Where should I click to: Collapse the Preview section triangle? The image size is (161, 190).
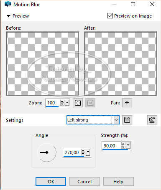click(8, 16)
